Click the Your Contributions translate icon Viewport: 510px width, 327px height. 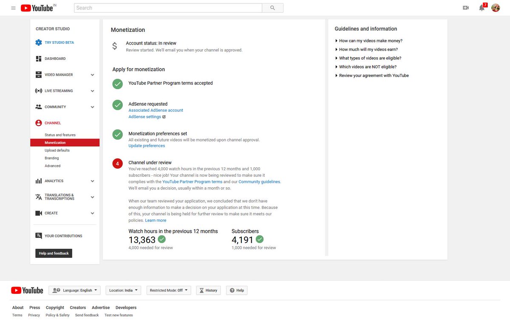click(x=39, y=236)
